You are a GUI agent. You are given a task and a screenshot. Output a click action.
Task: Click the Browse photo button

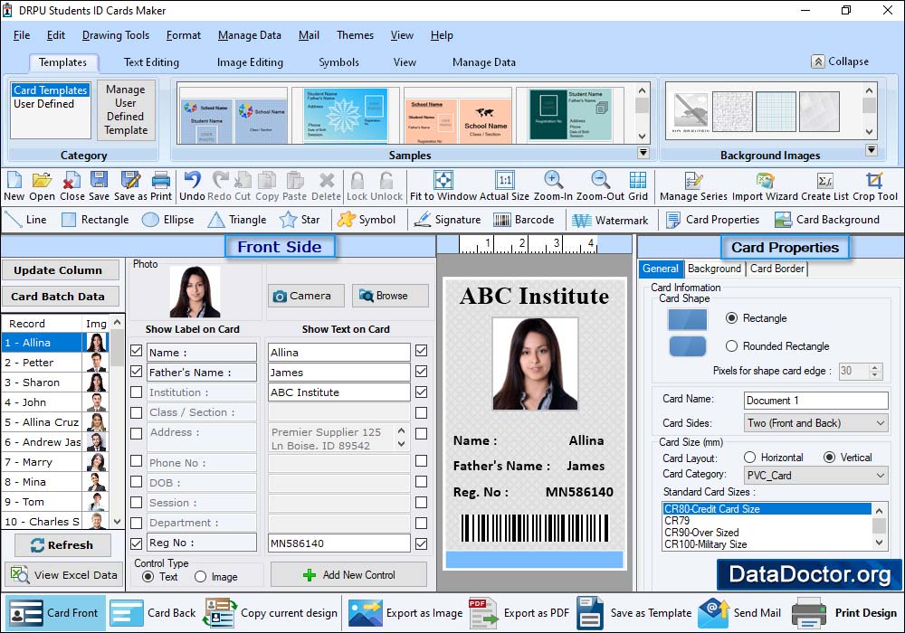390,296
